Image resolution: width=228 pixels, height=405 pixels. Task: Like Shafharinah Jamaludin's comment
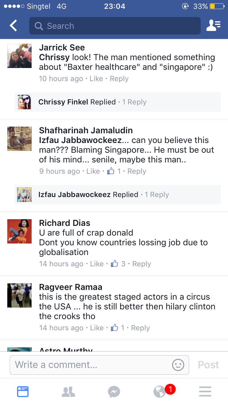(93, 171)
